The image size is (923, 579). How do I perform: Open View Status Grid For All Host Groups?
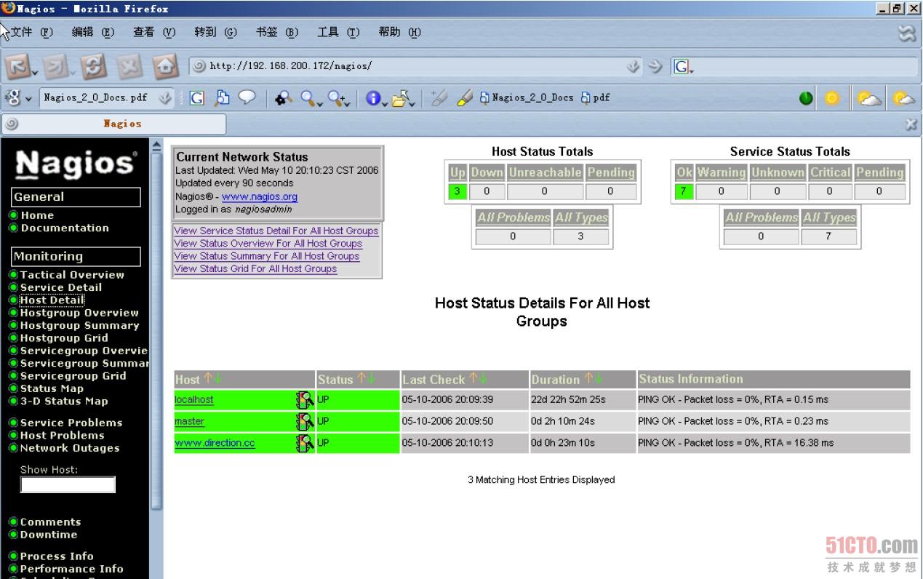(x=255, y=269)
